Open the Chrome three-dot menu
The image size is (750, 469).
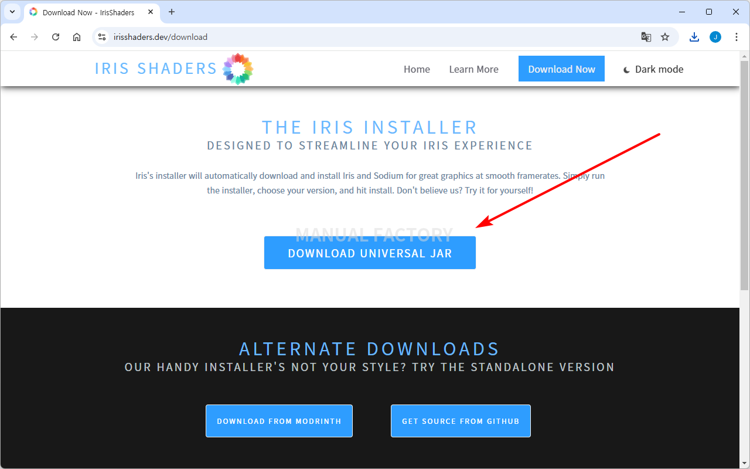(x=737, y=37)
